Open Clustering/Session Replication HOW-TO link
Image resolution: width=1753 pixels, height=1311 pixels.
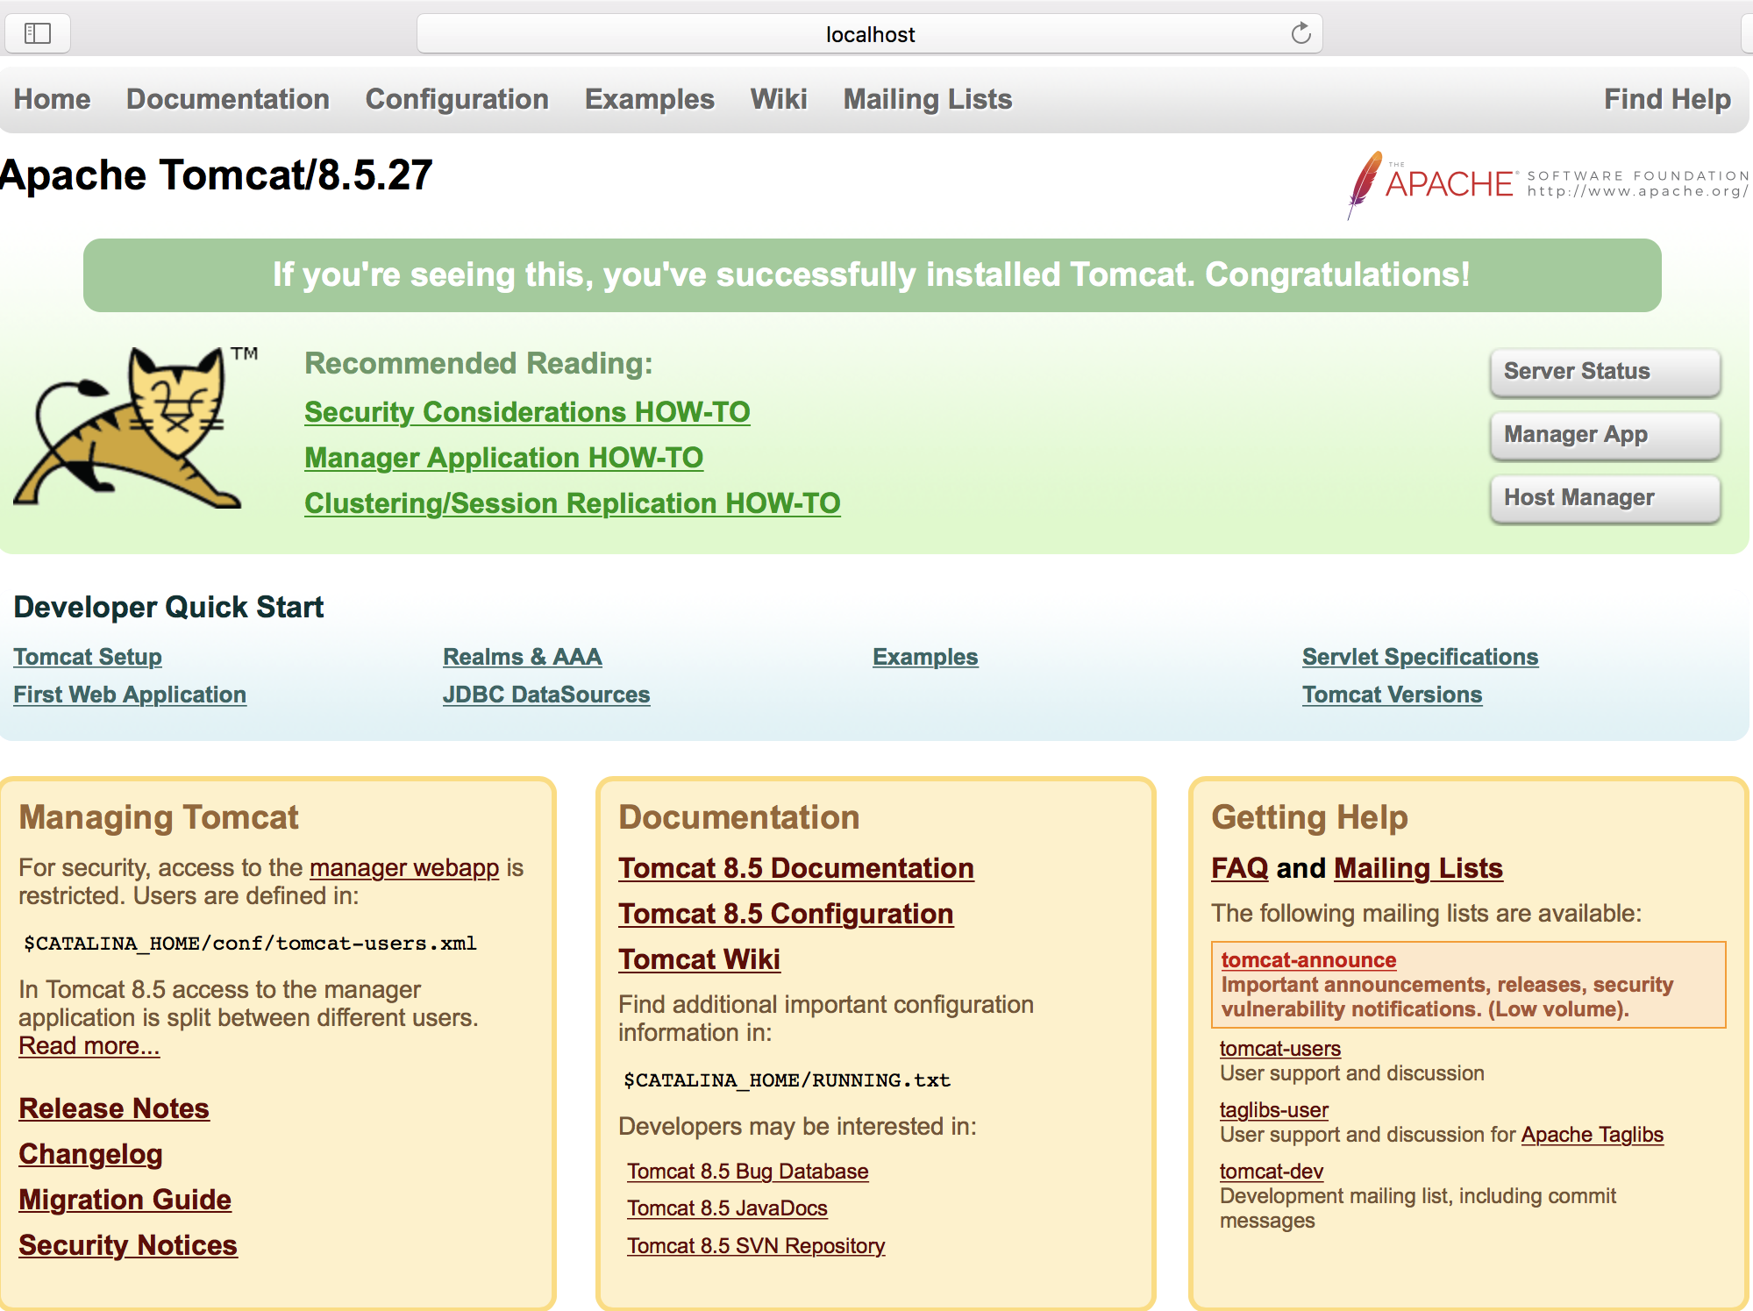point(572,503)
